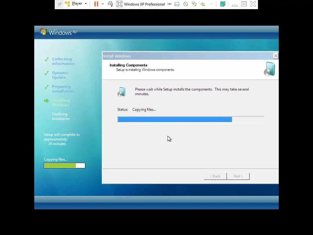
Task: Click the sidebar Copying files label
Action: pos(56,159)
